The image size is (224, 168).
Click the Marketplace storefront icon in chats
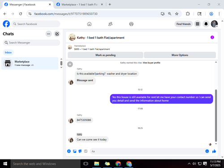pos(8,63)
